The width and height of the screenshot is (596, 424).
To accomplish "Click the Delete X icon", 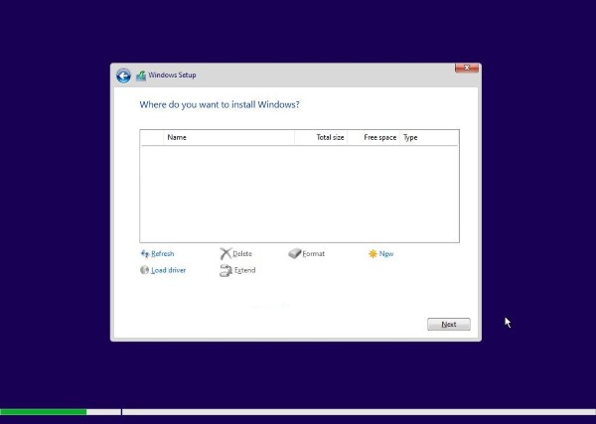I will pyautogui.click(x=225, y=253).
